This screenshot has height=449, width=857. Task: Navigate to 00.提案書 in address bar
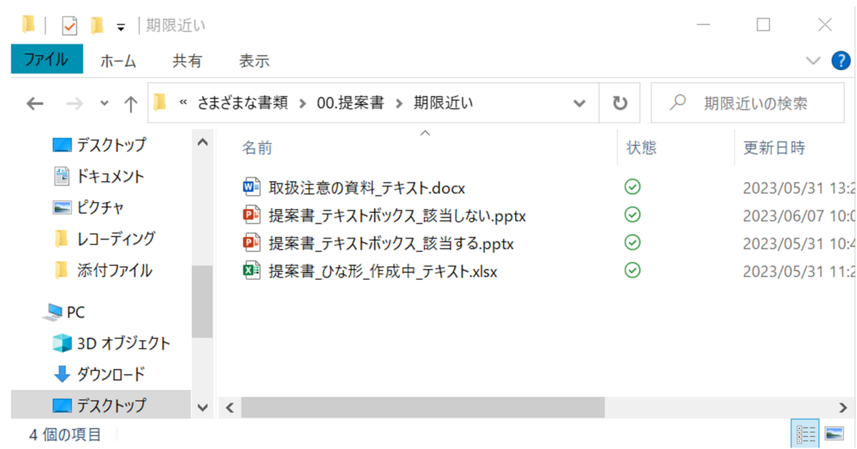(351, 104)
